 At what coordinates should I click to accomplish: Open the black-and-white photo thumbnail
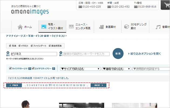81,105
